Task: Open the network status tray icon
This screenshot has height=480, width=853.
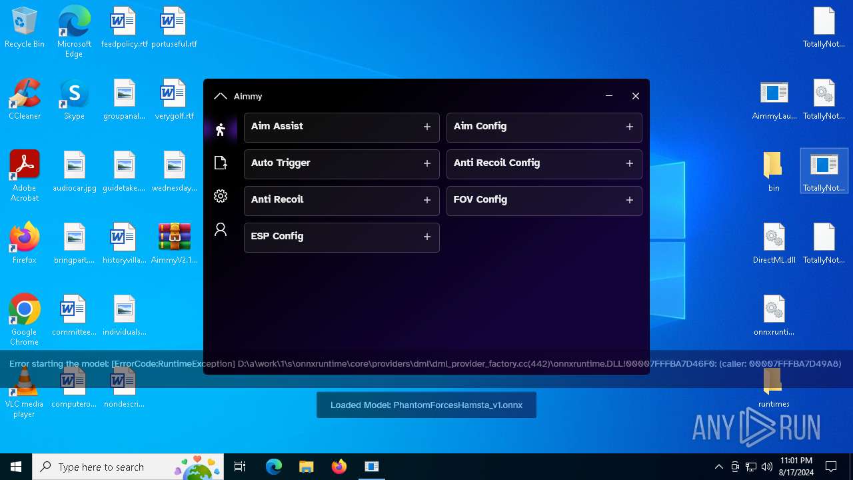Action: point(751,467)
